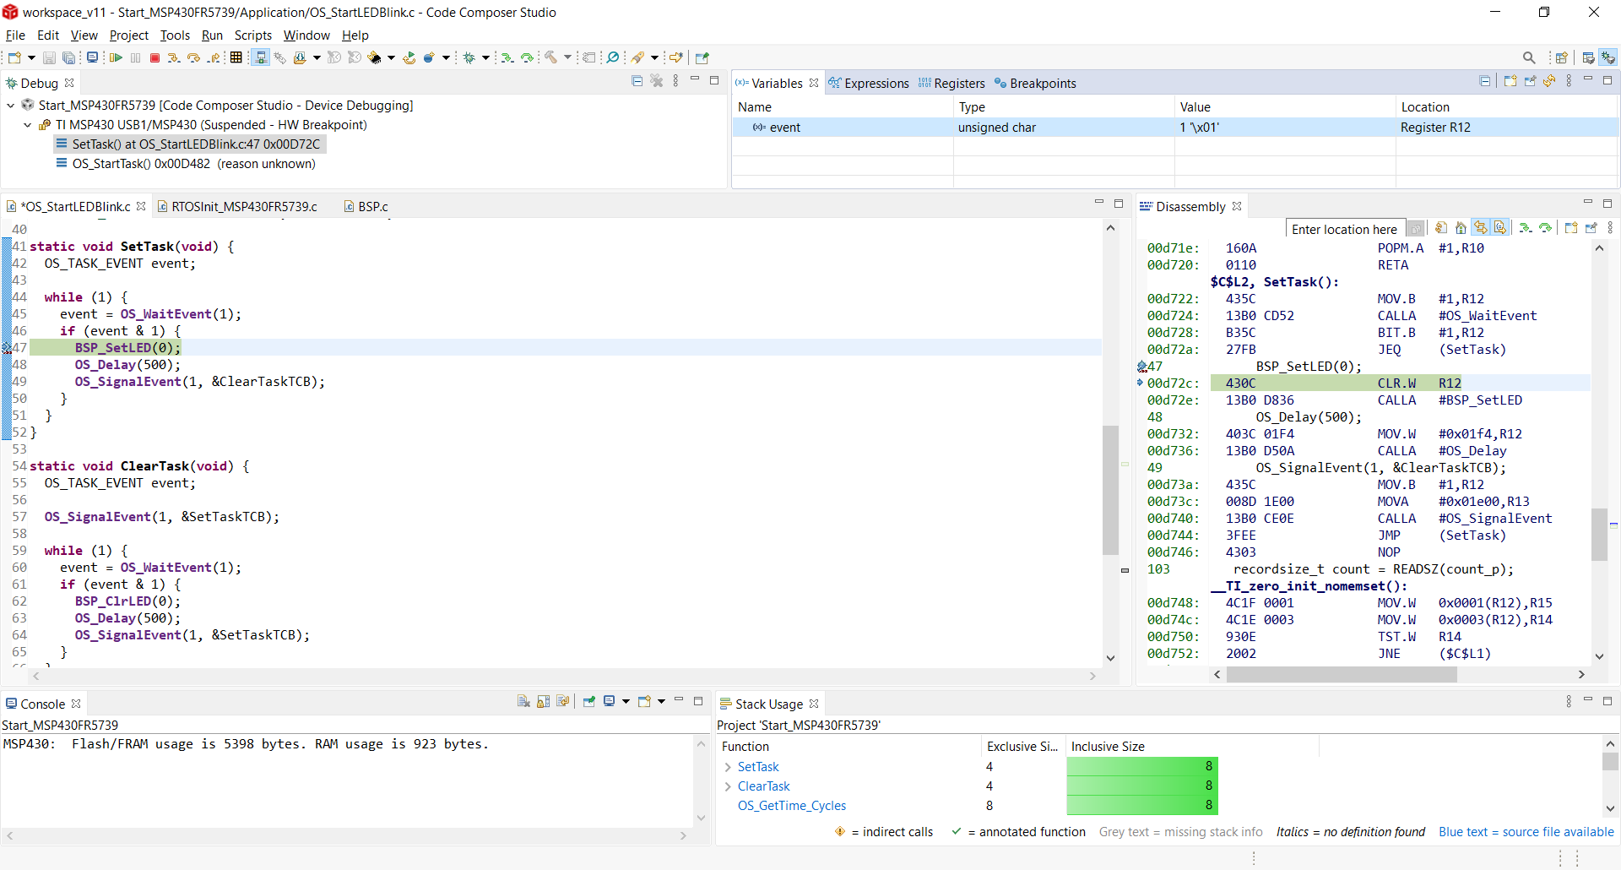
Task: Click the Build hammer icon
Action: pyautogui.click(x=550, y=57)
